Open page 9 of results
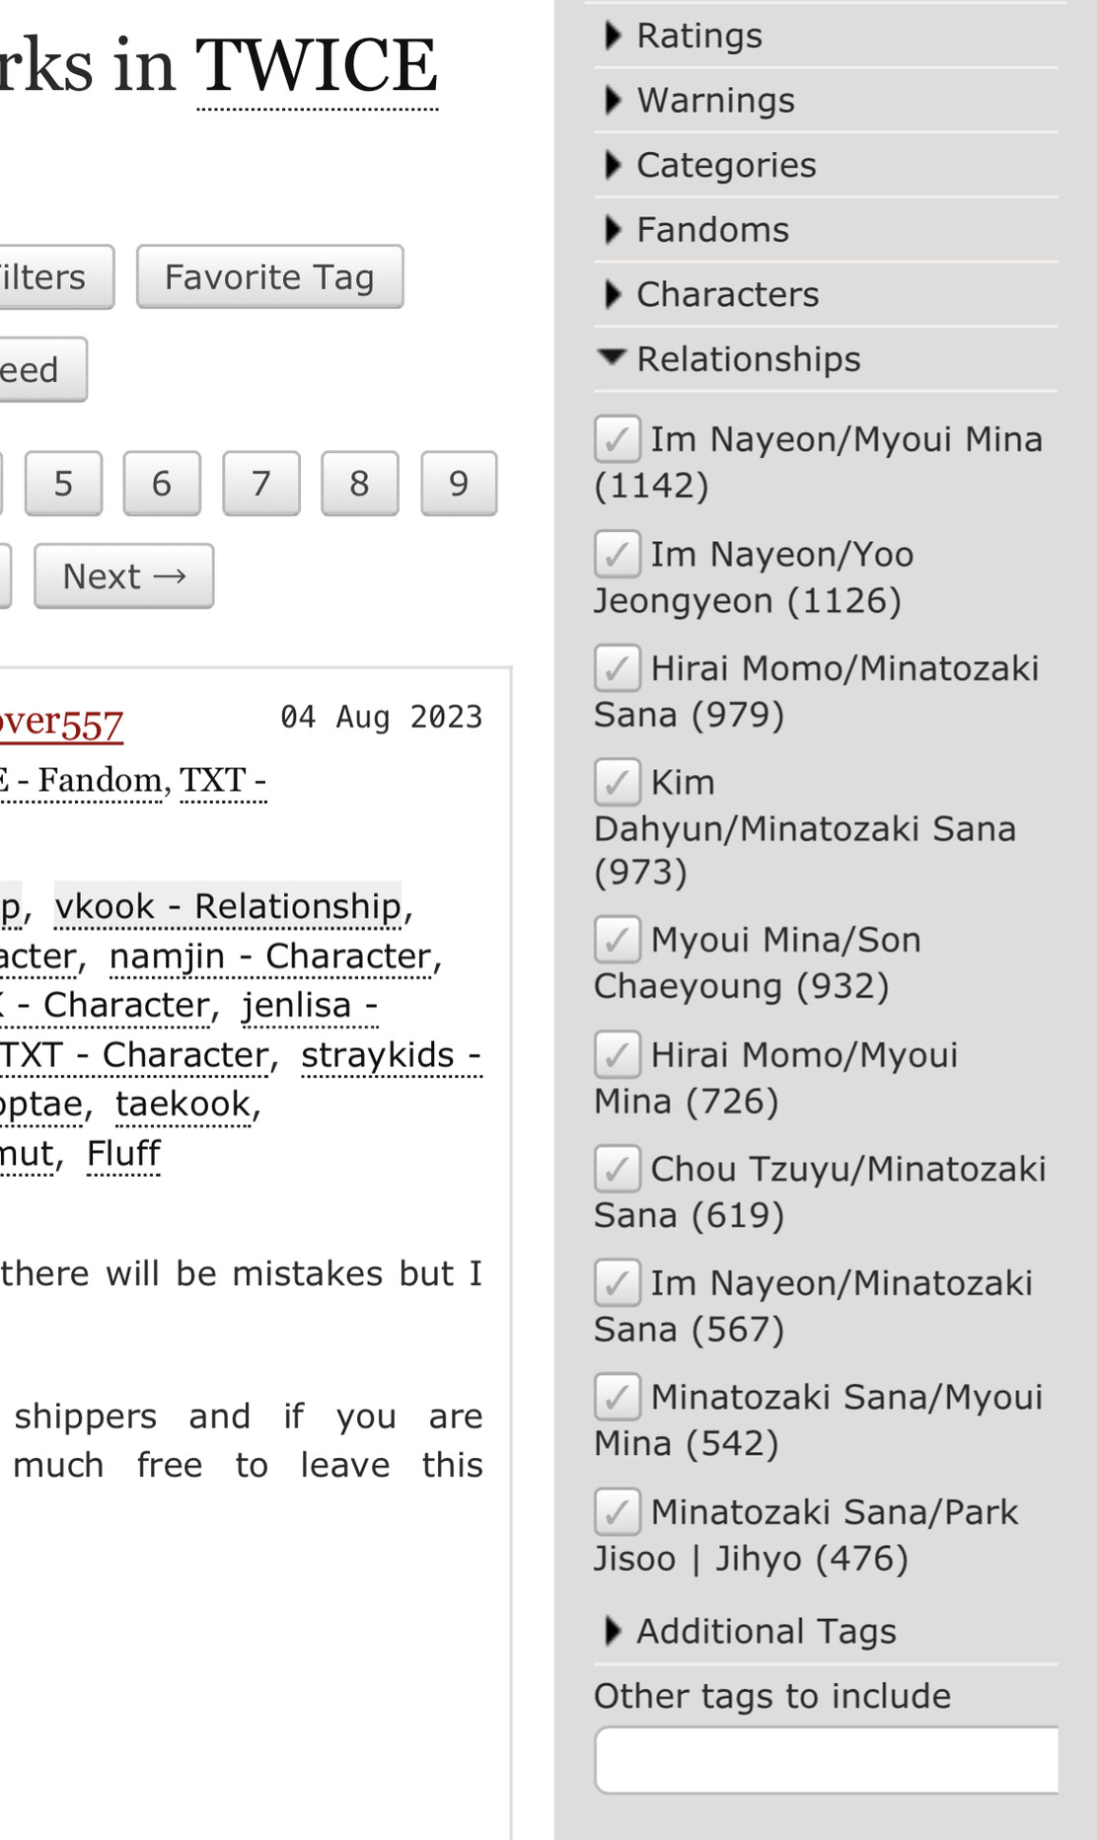 459,484
